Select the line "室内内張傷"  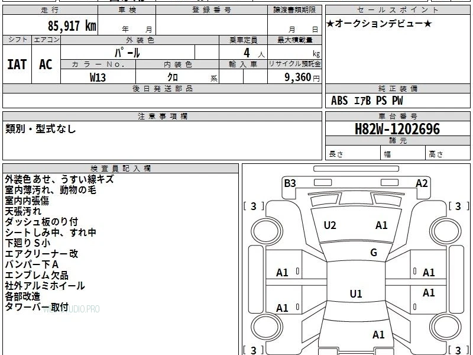pyautogui.click(x=27, y=201)
